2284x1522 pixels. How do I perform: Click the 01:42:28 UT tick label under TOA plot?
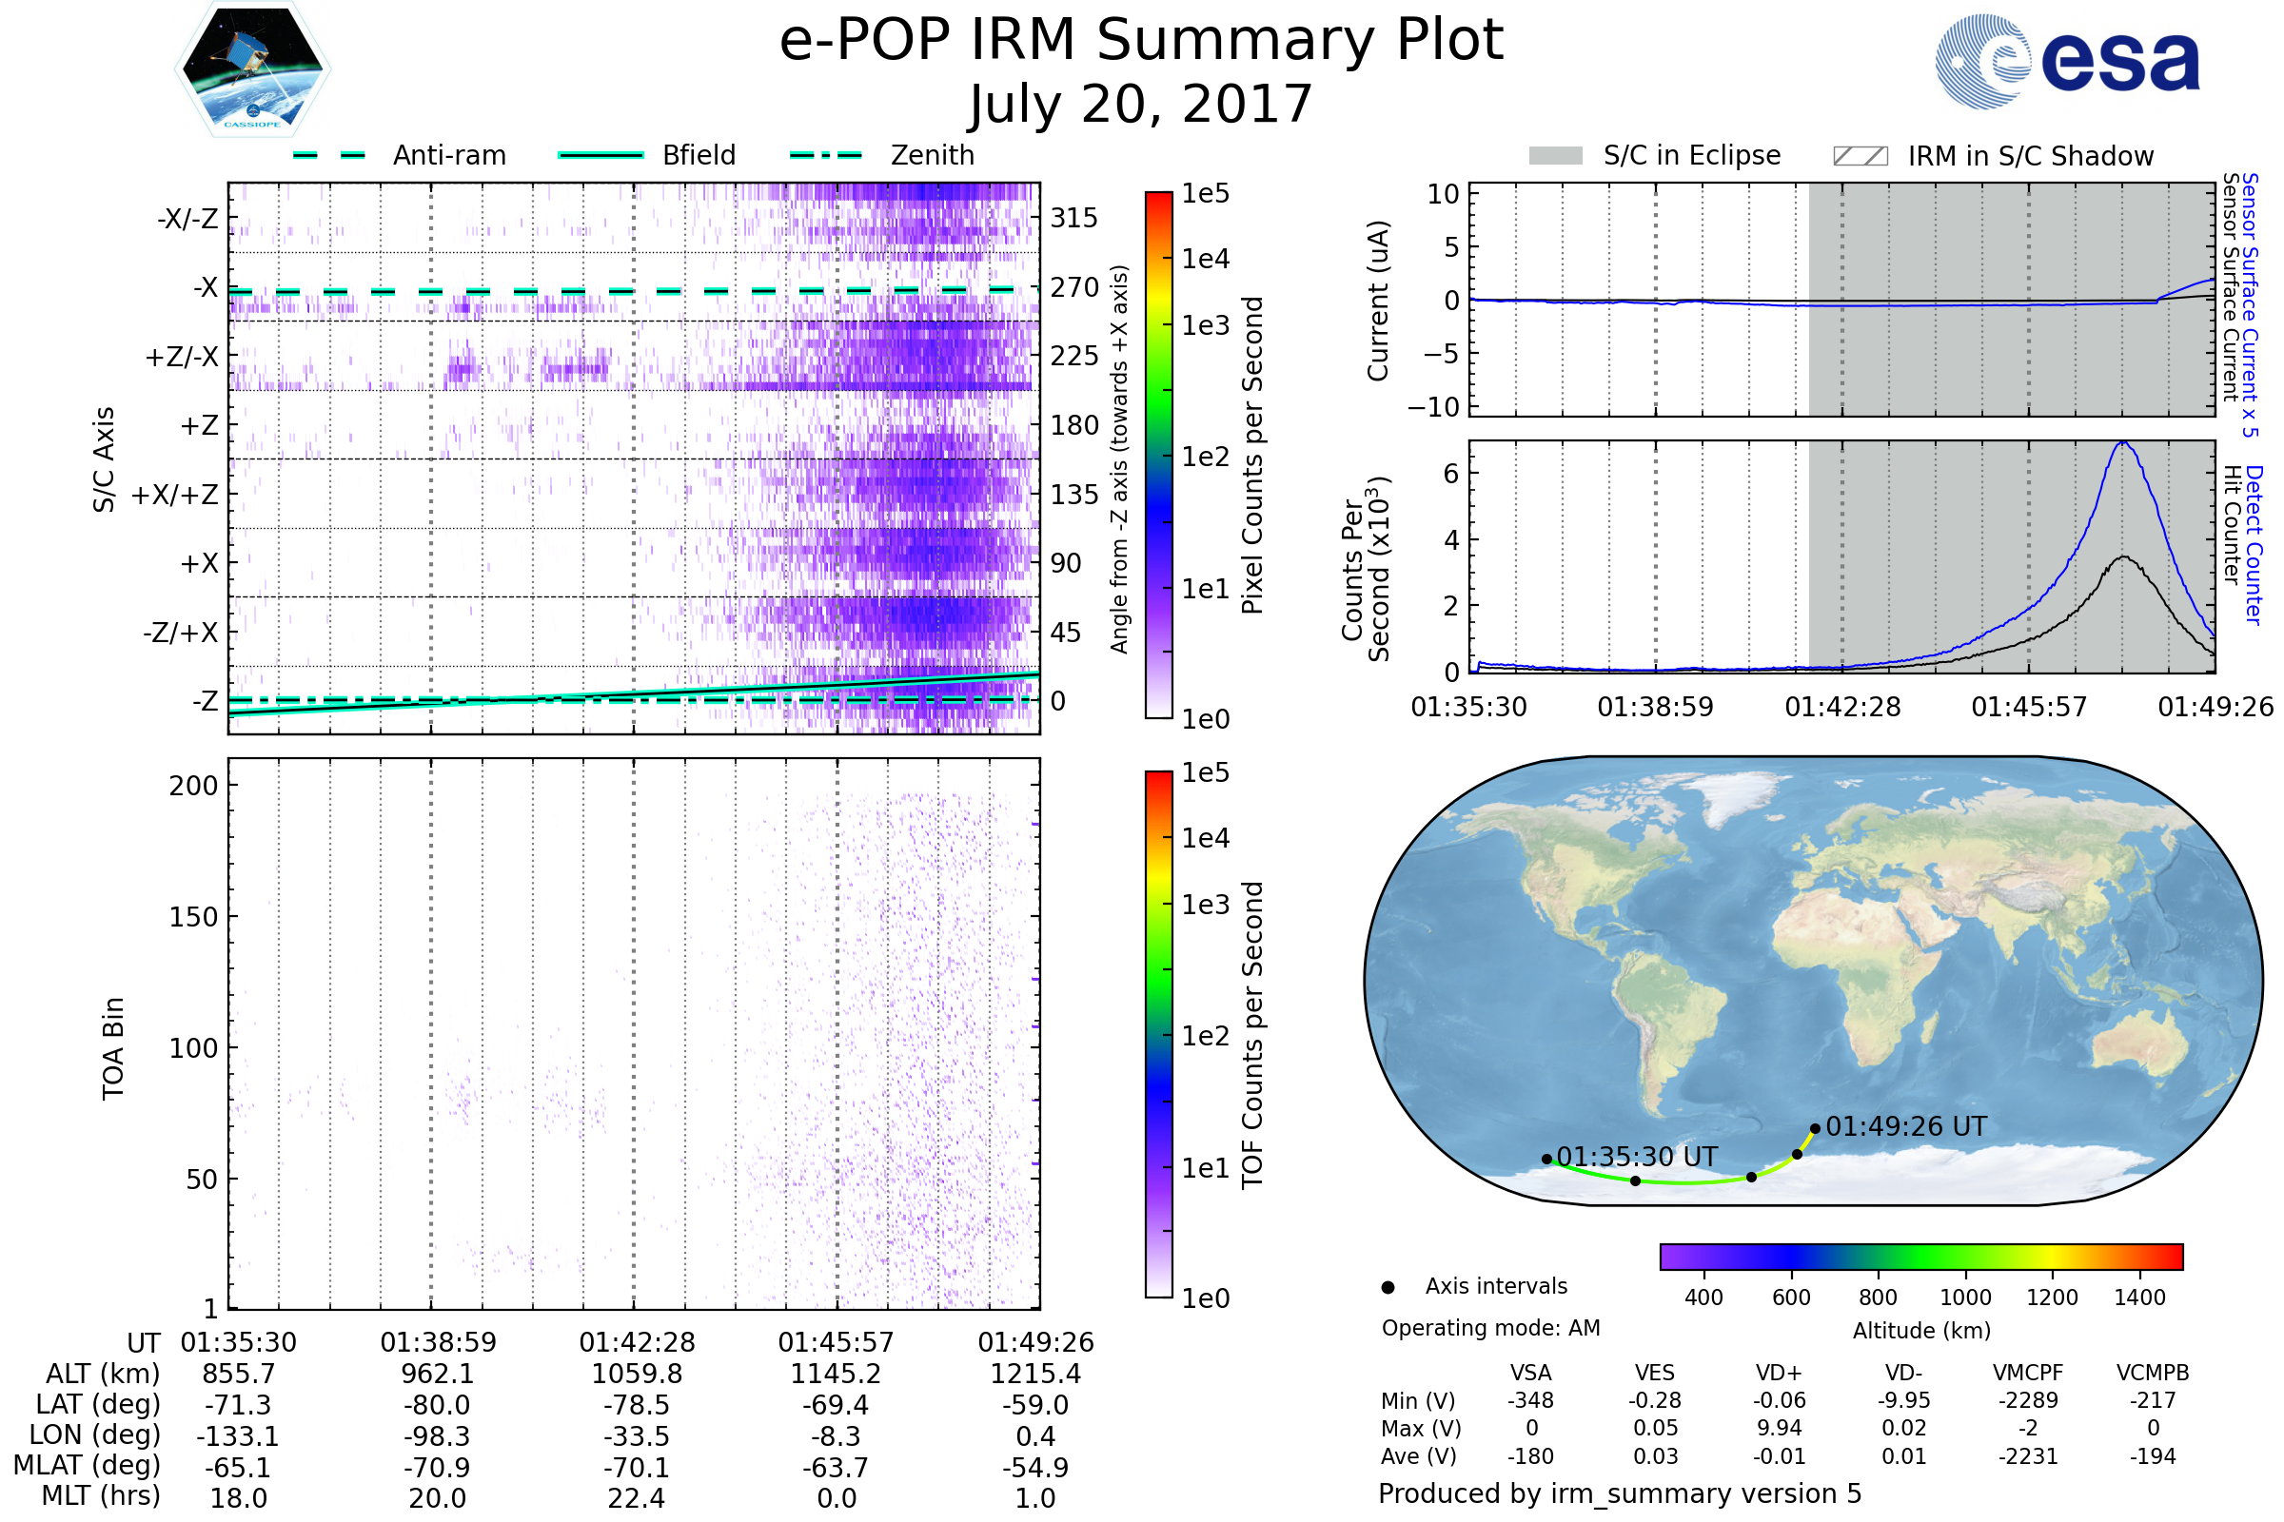tap(637, 1342)
